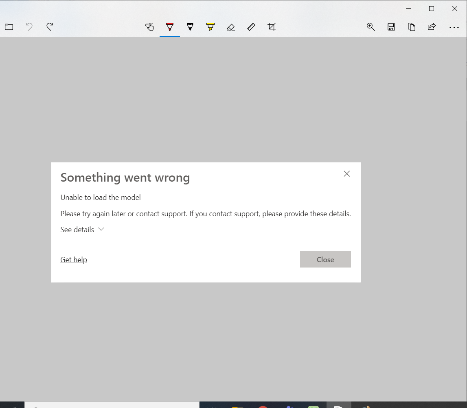Save the snip with floppy icon
This screenshot has height=408, width=467.
[x=391, y=27]
